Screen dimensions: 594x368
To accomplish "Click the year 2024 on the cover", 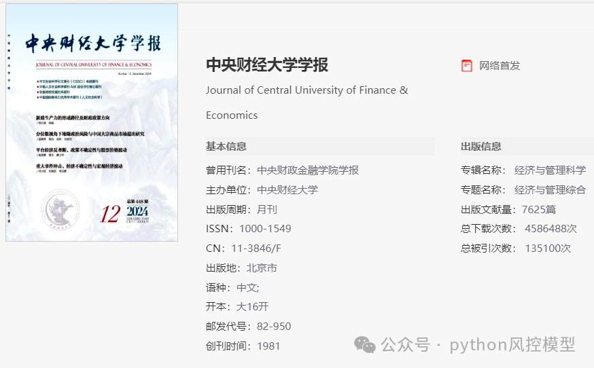I will tap(137, 211).
